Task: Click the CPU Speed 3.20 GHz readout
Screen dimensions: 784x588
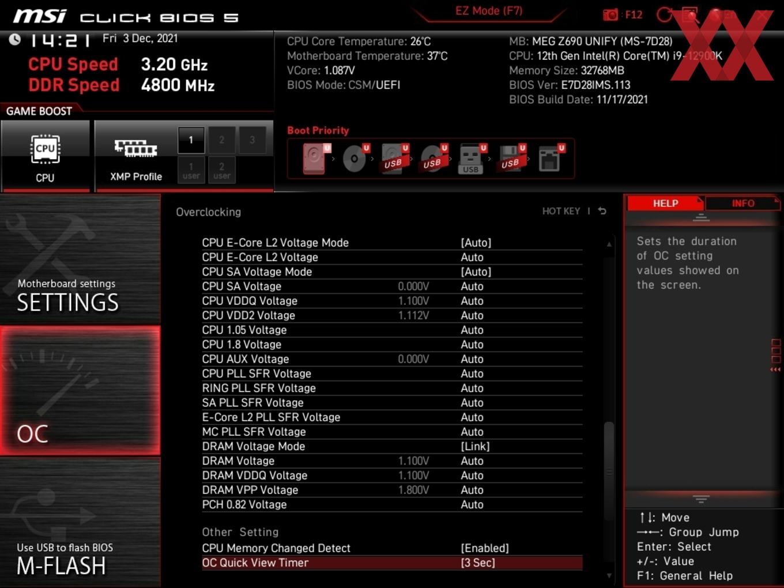Action: click(118, 65)
